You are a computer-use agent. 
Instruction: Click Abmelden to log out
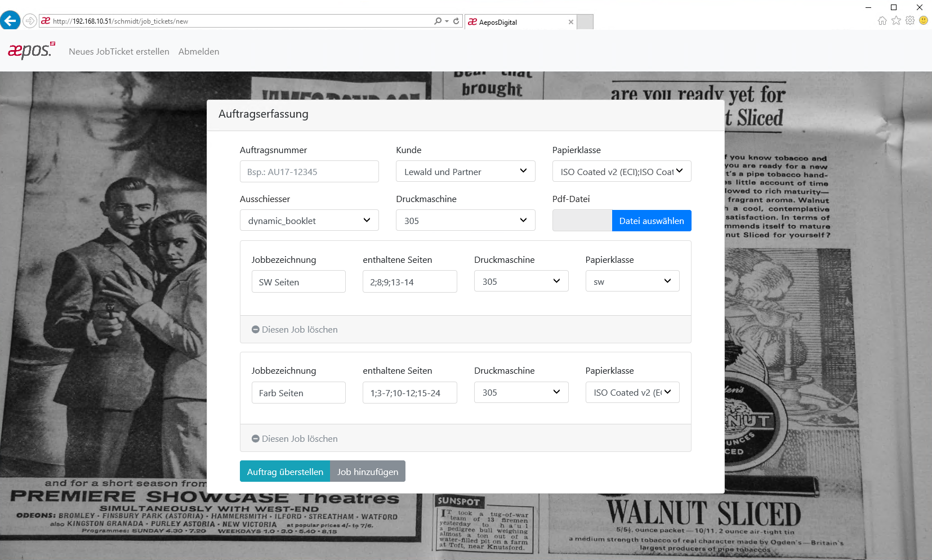[x=199, y=51]
